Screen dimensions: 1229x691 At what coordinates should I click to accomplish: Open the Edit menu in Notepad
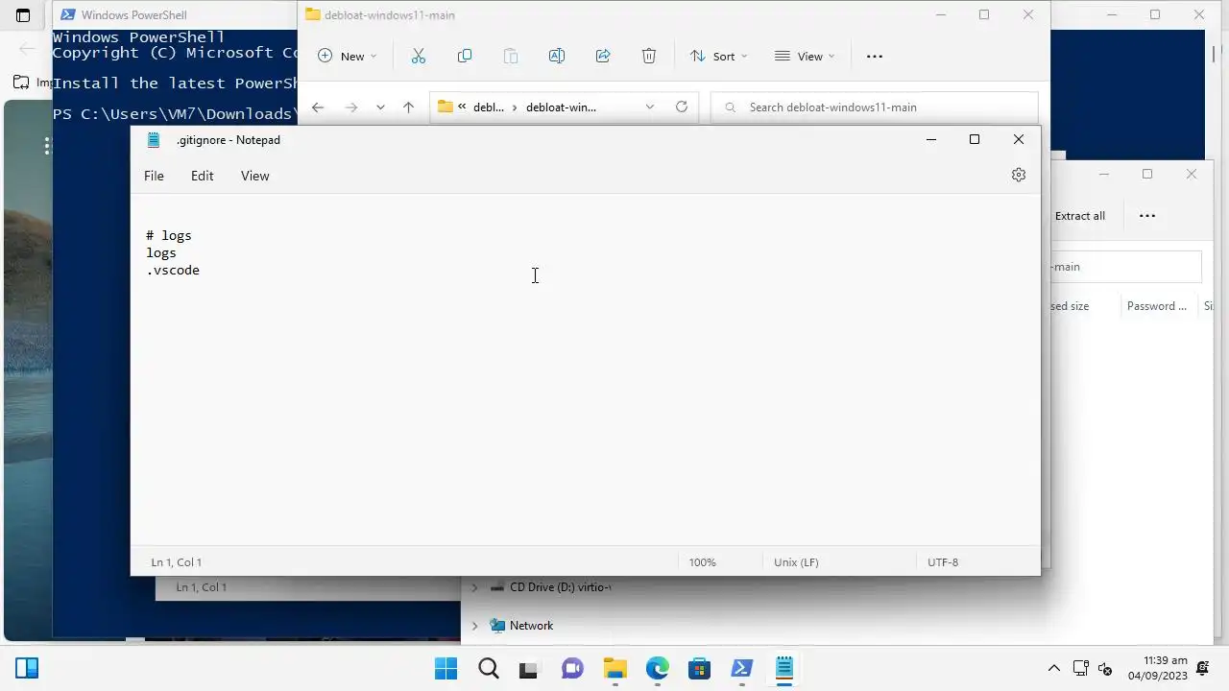click(202, 176)
